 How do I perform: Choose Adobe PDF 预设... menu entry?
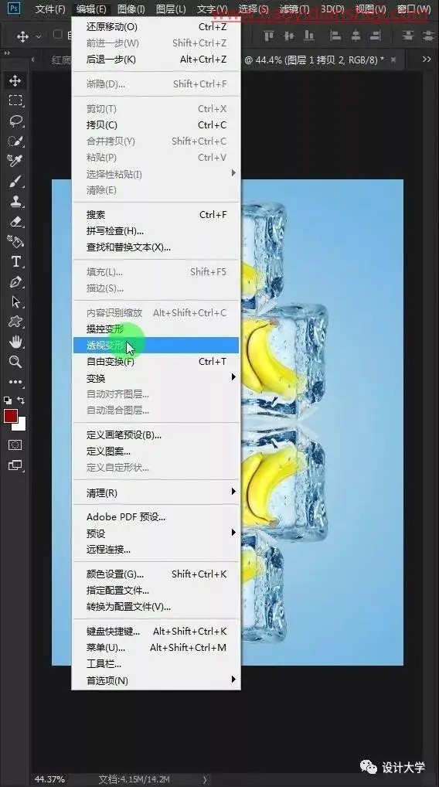pos(156,516)
